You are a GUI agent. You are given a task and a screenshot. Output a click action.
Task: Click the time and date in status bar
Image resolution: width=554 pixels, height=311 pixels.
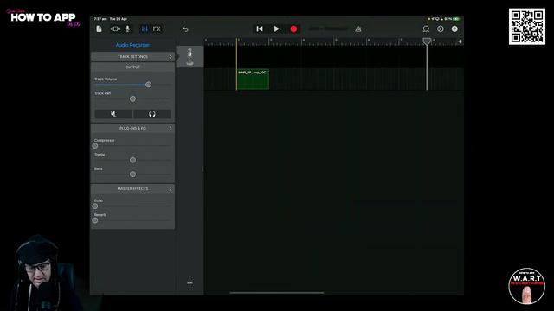pyautogui.click(x=111, y=19)
